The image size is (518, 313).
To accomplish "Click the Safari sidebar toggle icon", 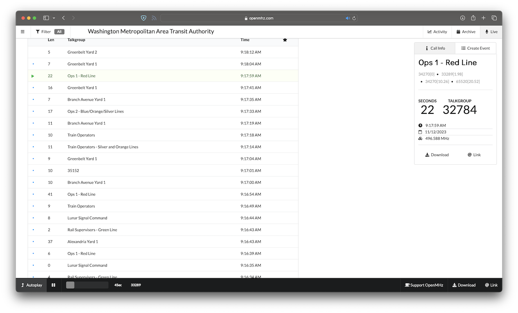I will tap(46, 18).
